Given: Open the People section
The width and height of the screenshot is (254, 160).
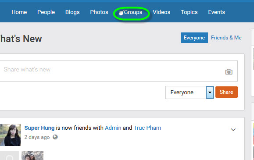Looking at the screenshot, I should click(46, 12).
